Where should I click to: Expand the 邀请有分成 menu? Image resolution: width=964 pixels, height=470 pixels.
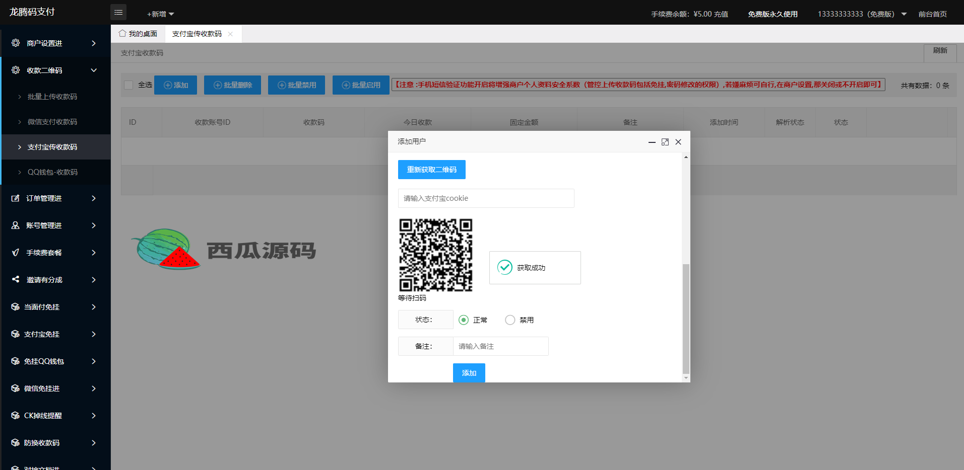94,280
